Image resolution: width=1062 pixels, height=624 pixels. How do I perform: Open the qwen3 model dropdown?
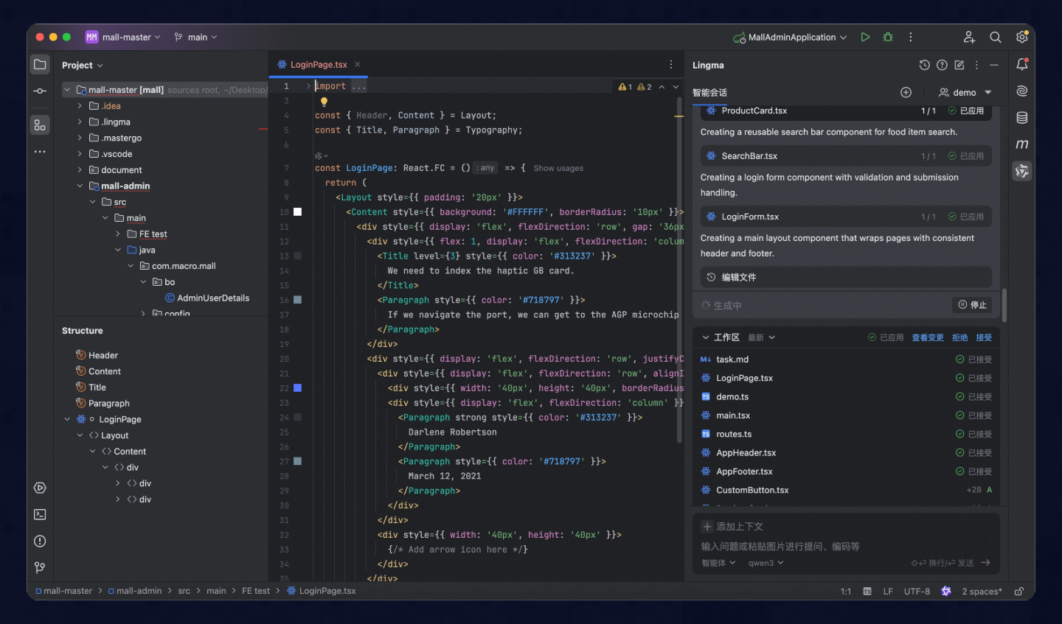766,563
